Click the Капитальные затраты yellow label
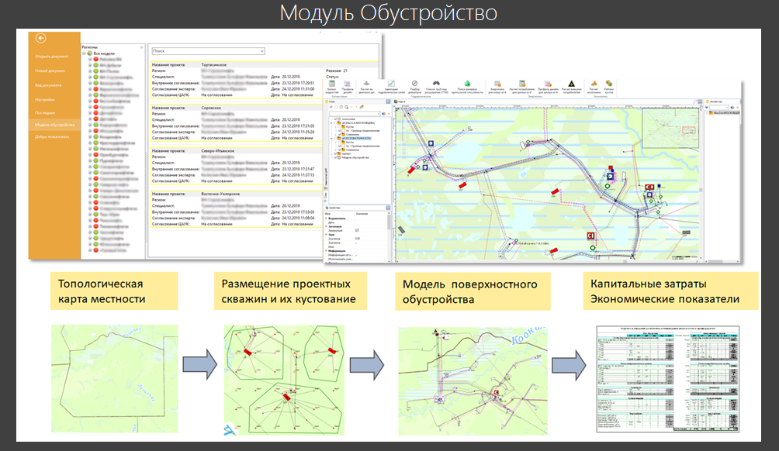 pos(670,291)
